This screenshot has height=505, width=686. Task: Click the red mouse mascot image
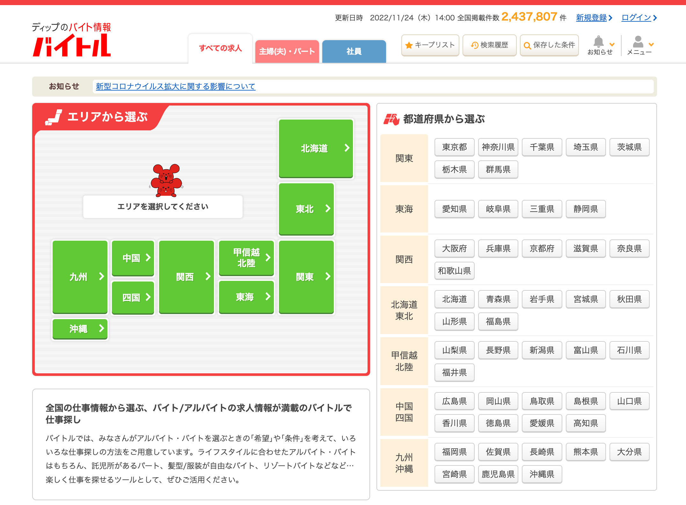click(x=166, y=180)
